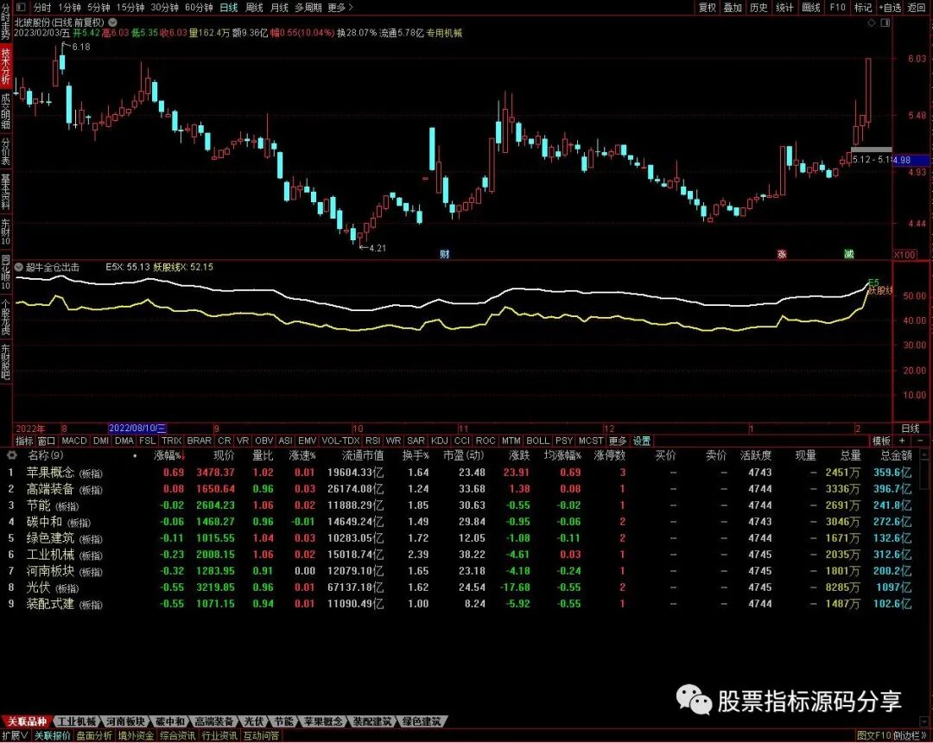Open the 日线 period selector beside date axis
The height and width of the screenshot is (743, 933).
pyautogui.click(x=911, y=429)
